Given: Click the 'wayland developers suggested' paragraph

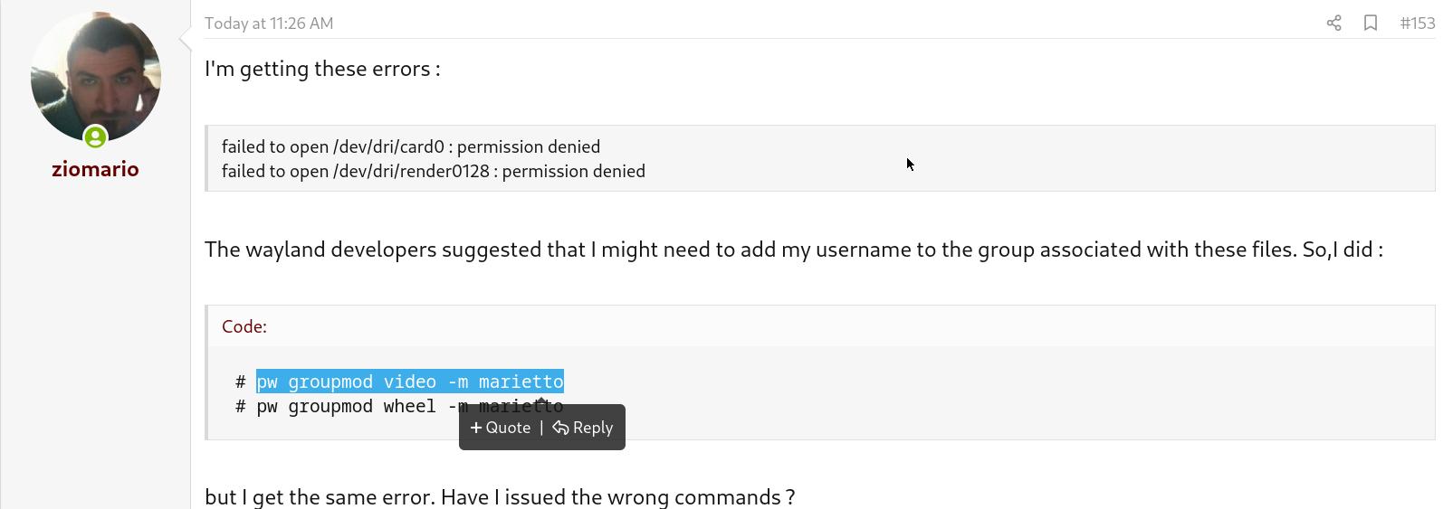Looking at the screenshot, I should [793, 250].
